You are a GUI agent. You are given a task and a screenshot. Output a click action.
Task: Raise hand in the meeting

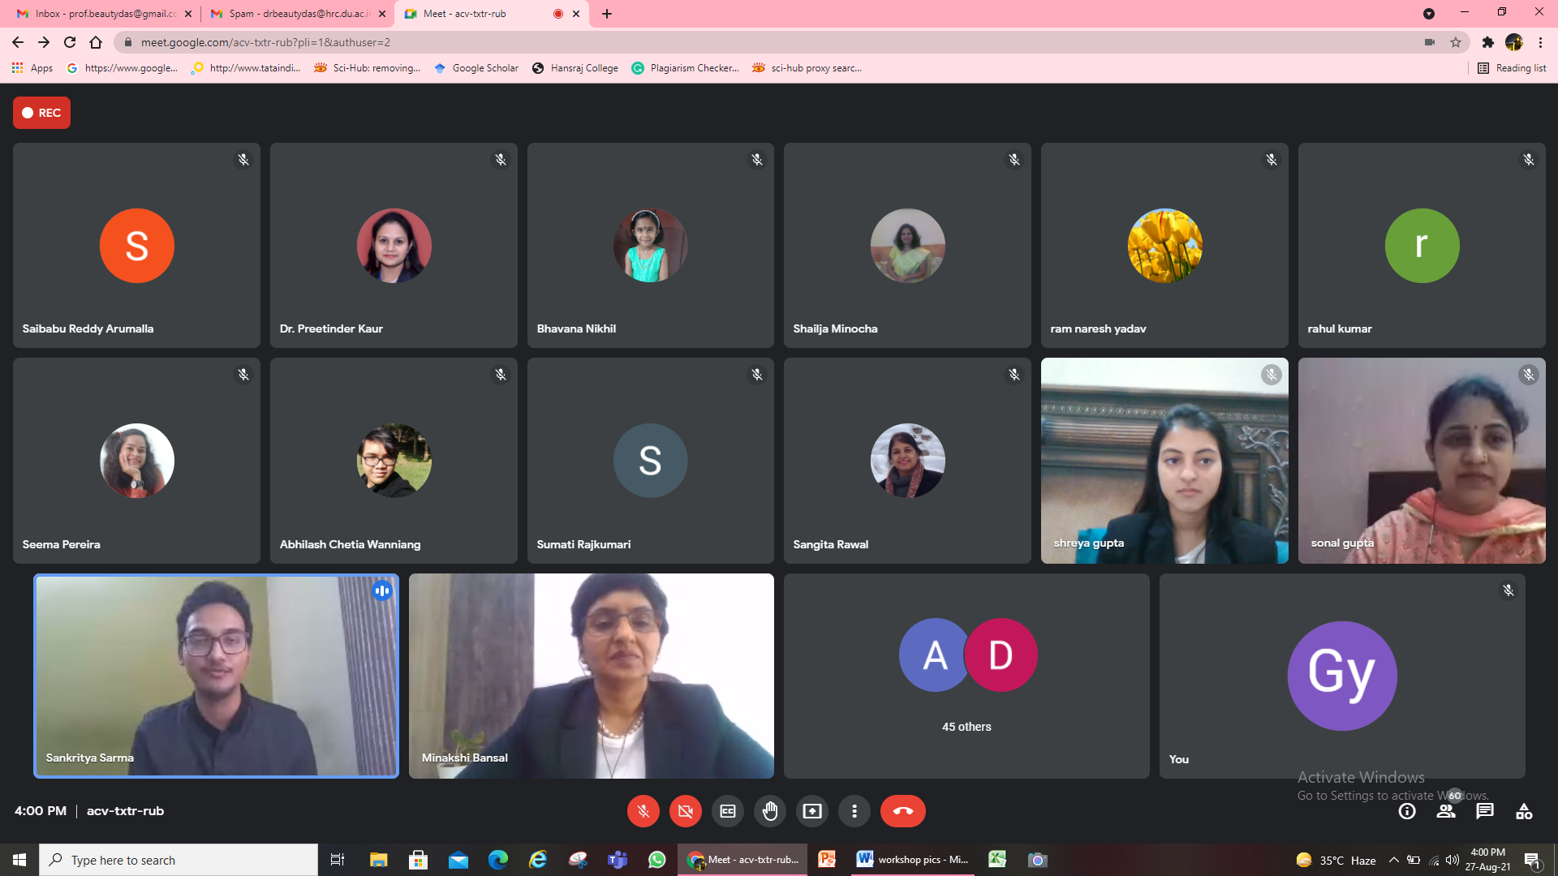pyautogui.click(x=770, y=811)
